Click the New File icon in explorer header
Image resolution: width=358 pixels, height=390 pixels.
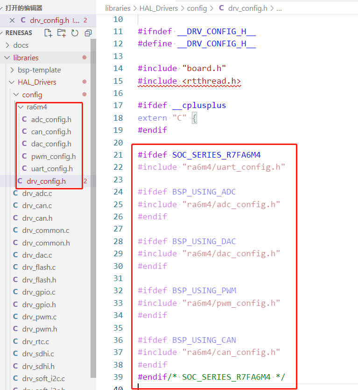(x=48, y=33)
